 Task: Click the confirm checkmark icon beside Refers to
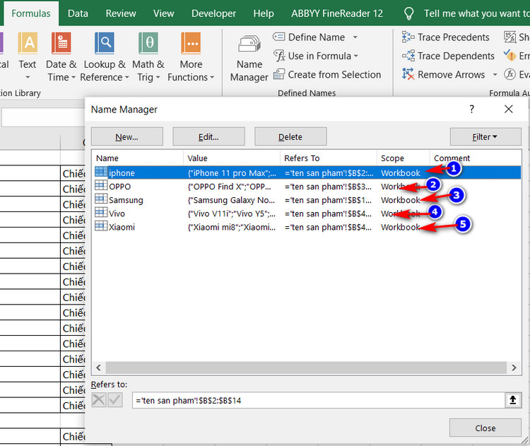click(x=115, y=400)
